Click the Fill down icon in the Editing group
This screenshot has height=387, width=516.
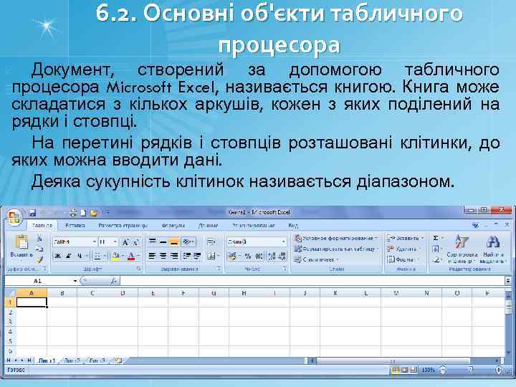click(x=436, y=249)
